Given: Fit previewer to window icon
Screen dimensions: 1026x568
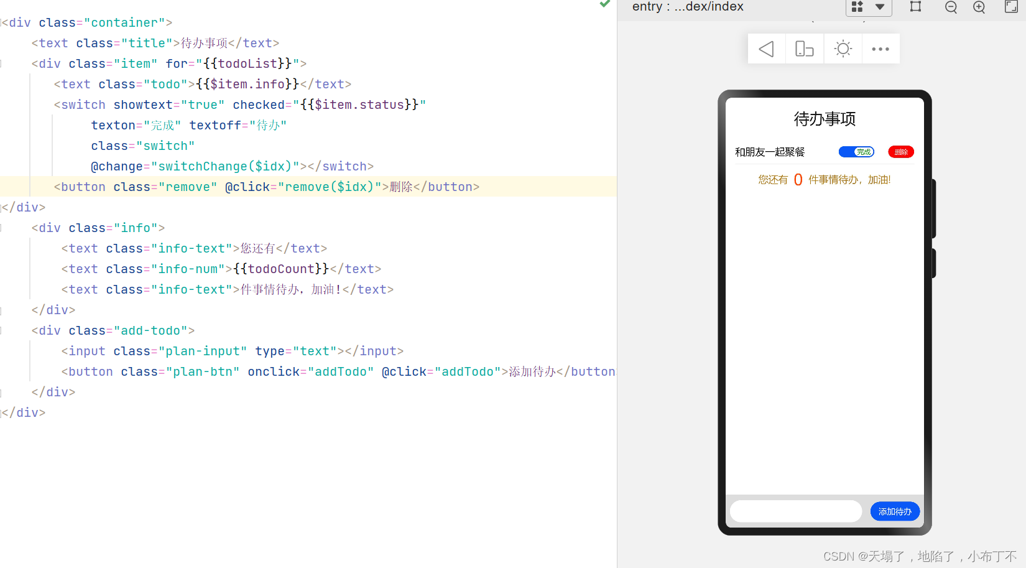Looking at the screenshot, I should (x=1011, y=7).
